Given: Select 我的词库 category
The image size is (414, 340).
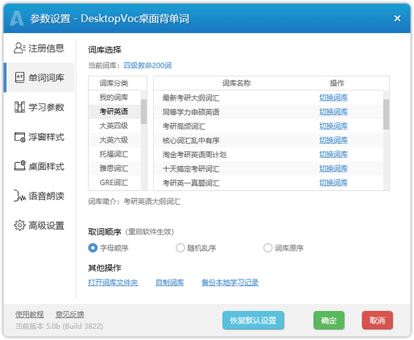Looking at the screenshot, I should 115,97.
